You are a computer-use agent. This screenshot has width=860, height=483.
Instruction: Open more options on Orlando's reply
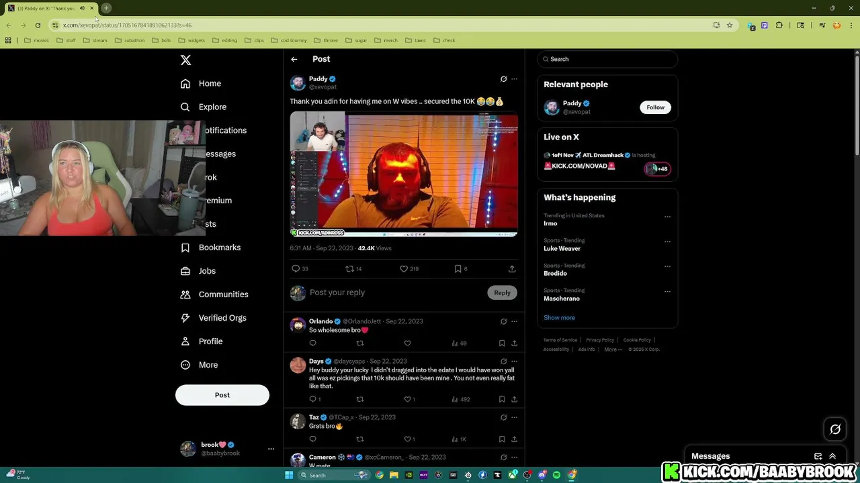pyautogui.click(x=515, y=321)
